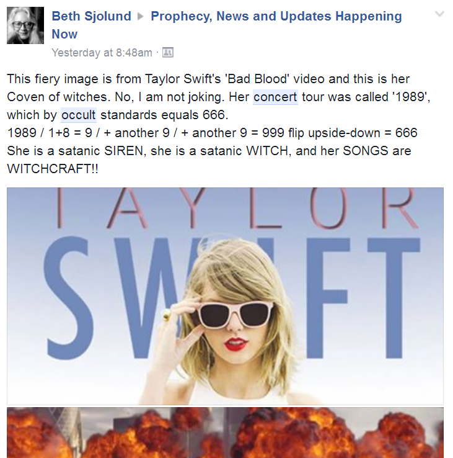Image resolution: width=453 pixels, height=458 pixels.
Task: Click the highlighted word 'concert'
Action: [x=275, y=97]
